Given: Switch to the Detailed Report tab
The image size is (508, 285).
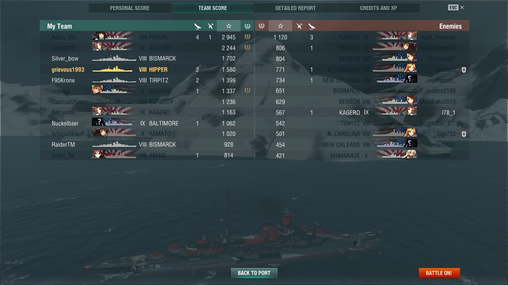Looking at the screenshot, I should point(295,8).
